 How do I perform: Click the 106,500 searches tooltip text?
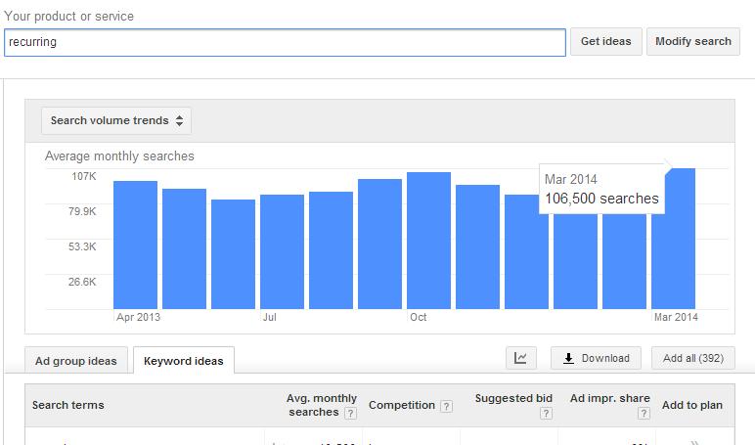click(x=601, y=199)
